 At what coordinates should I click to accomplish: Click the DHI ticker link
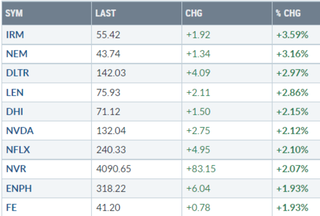coord(14,112)
